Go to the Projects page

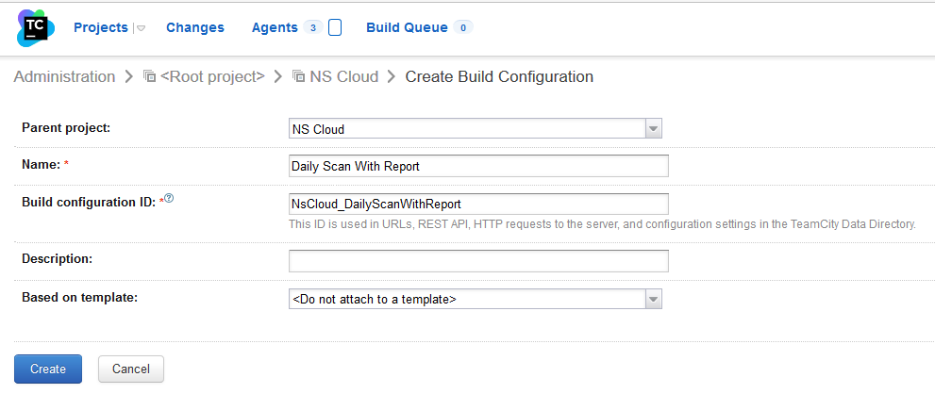pyautogui.click(x=101, y=27)
